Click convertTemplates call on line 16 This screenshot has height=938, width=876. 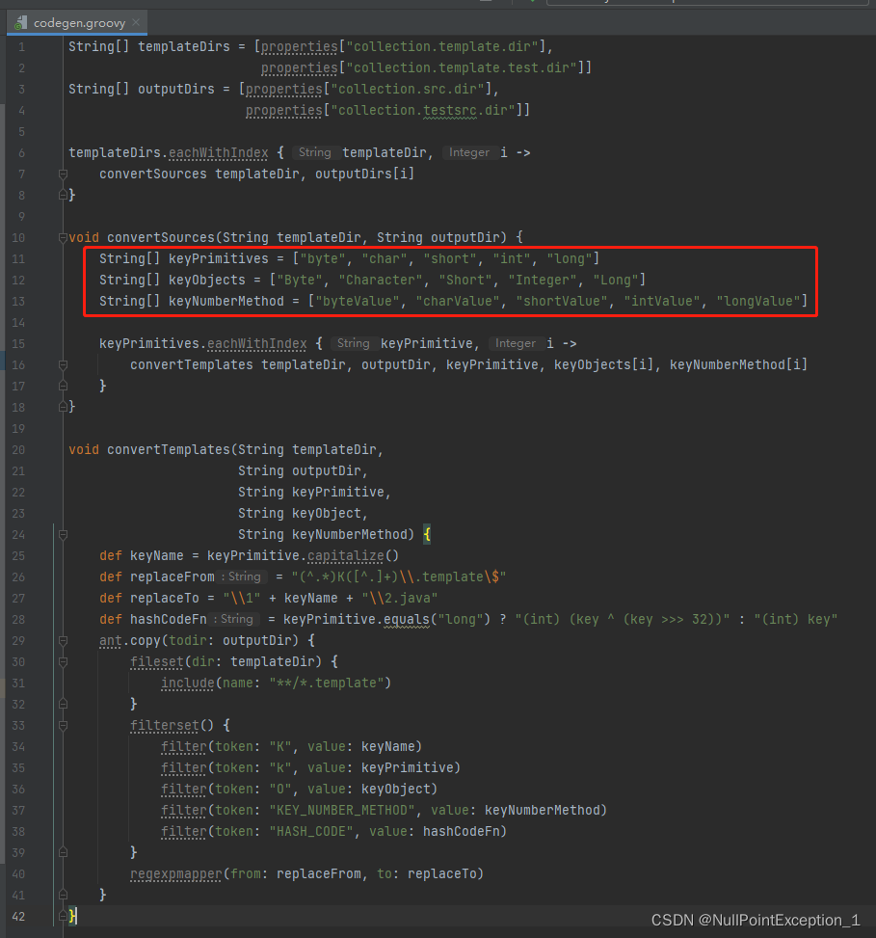[x=192, y=365]
